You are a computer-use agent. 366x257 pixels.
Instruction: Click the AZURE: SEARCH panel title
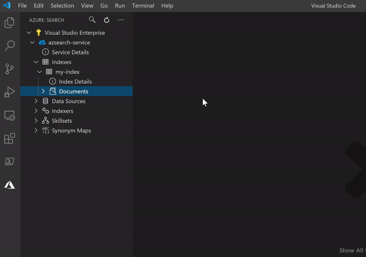coord(46,20)
